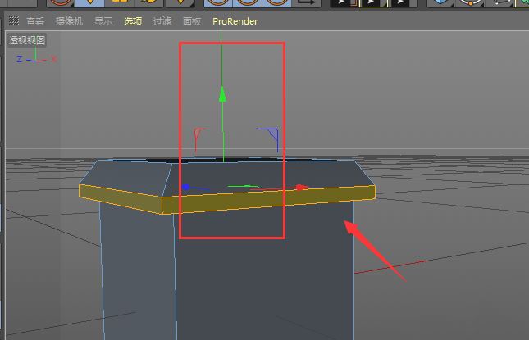Open the 查看 (View) menu

coord(34,21)
